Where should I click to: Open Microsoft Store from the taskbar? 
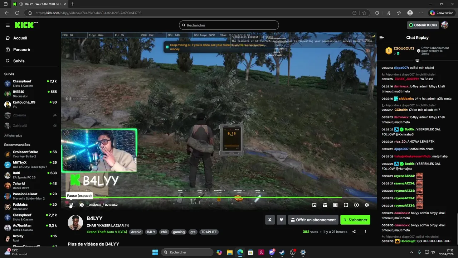click(251, 252)
